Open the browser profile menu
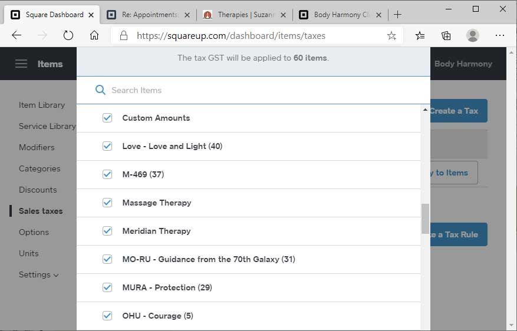This screenshot has width=517, height=331. (x=472, y=35)
